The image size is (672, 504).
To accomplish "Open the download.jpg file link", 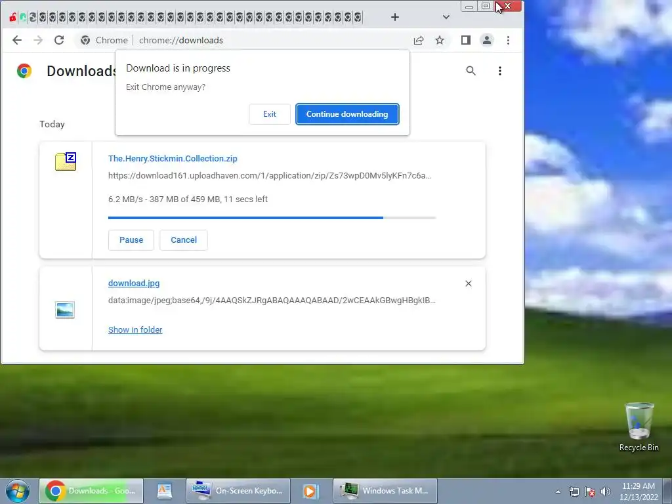I will (134, 283).
